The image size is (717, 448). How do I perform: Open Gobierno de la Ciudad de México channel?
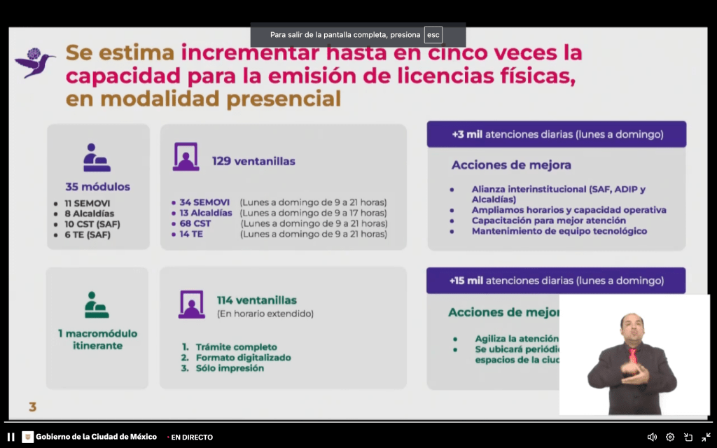(x=96, y=437)
